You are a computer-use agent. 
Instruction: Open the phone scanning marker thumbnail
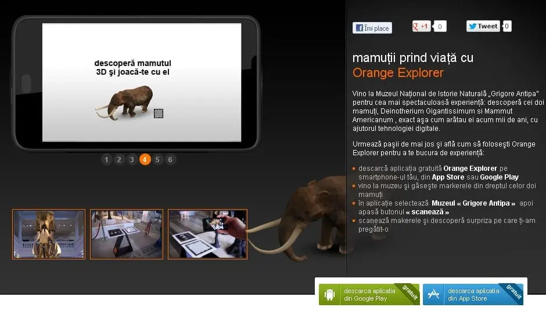pyautogui.click(x=207, y=234)
